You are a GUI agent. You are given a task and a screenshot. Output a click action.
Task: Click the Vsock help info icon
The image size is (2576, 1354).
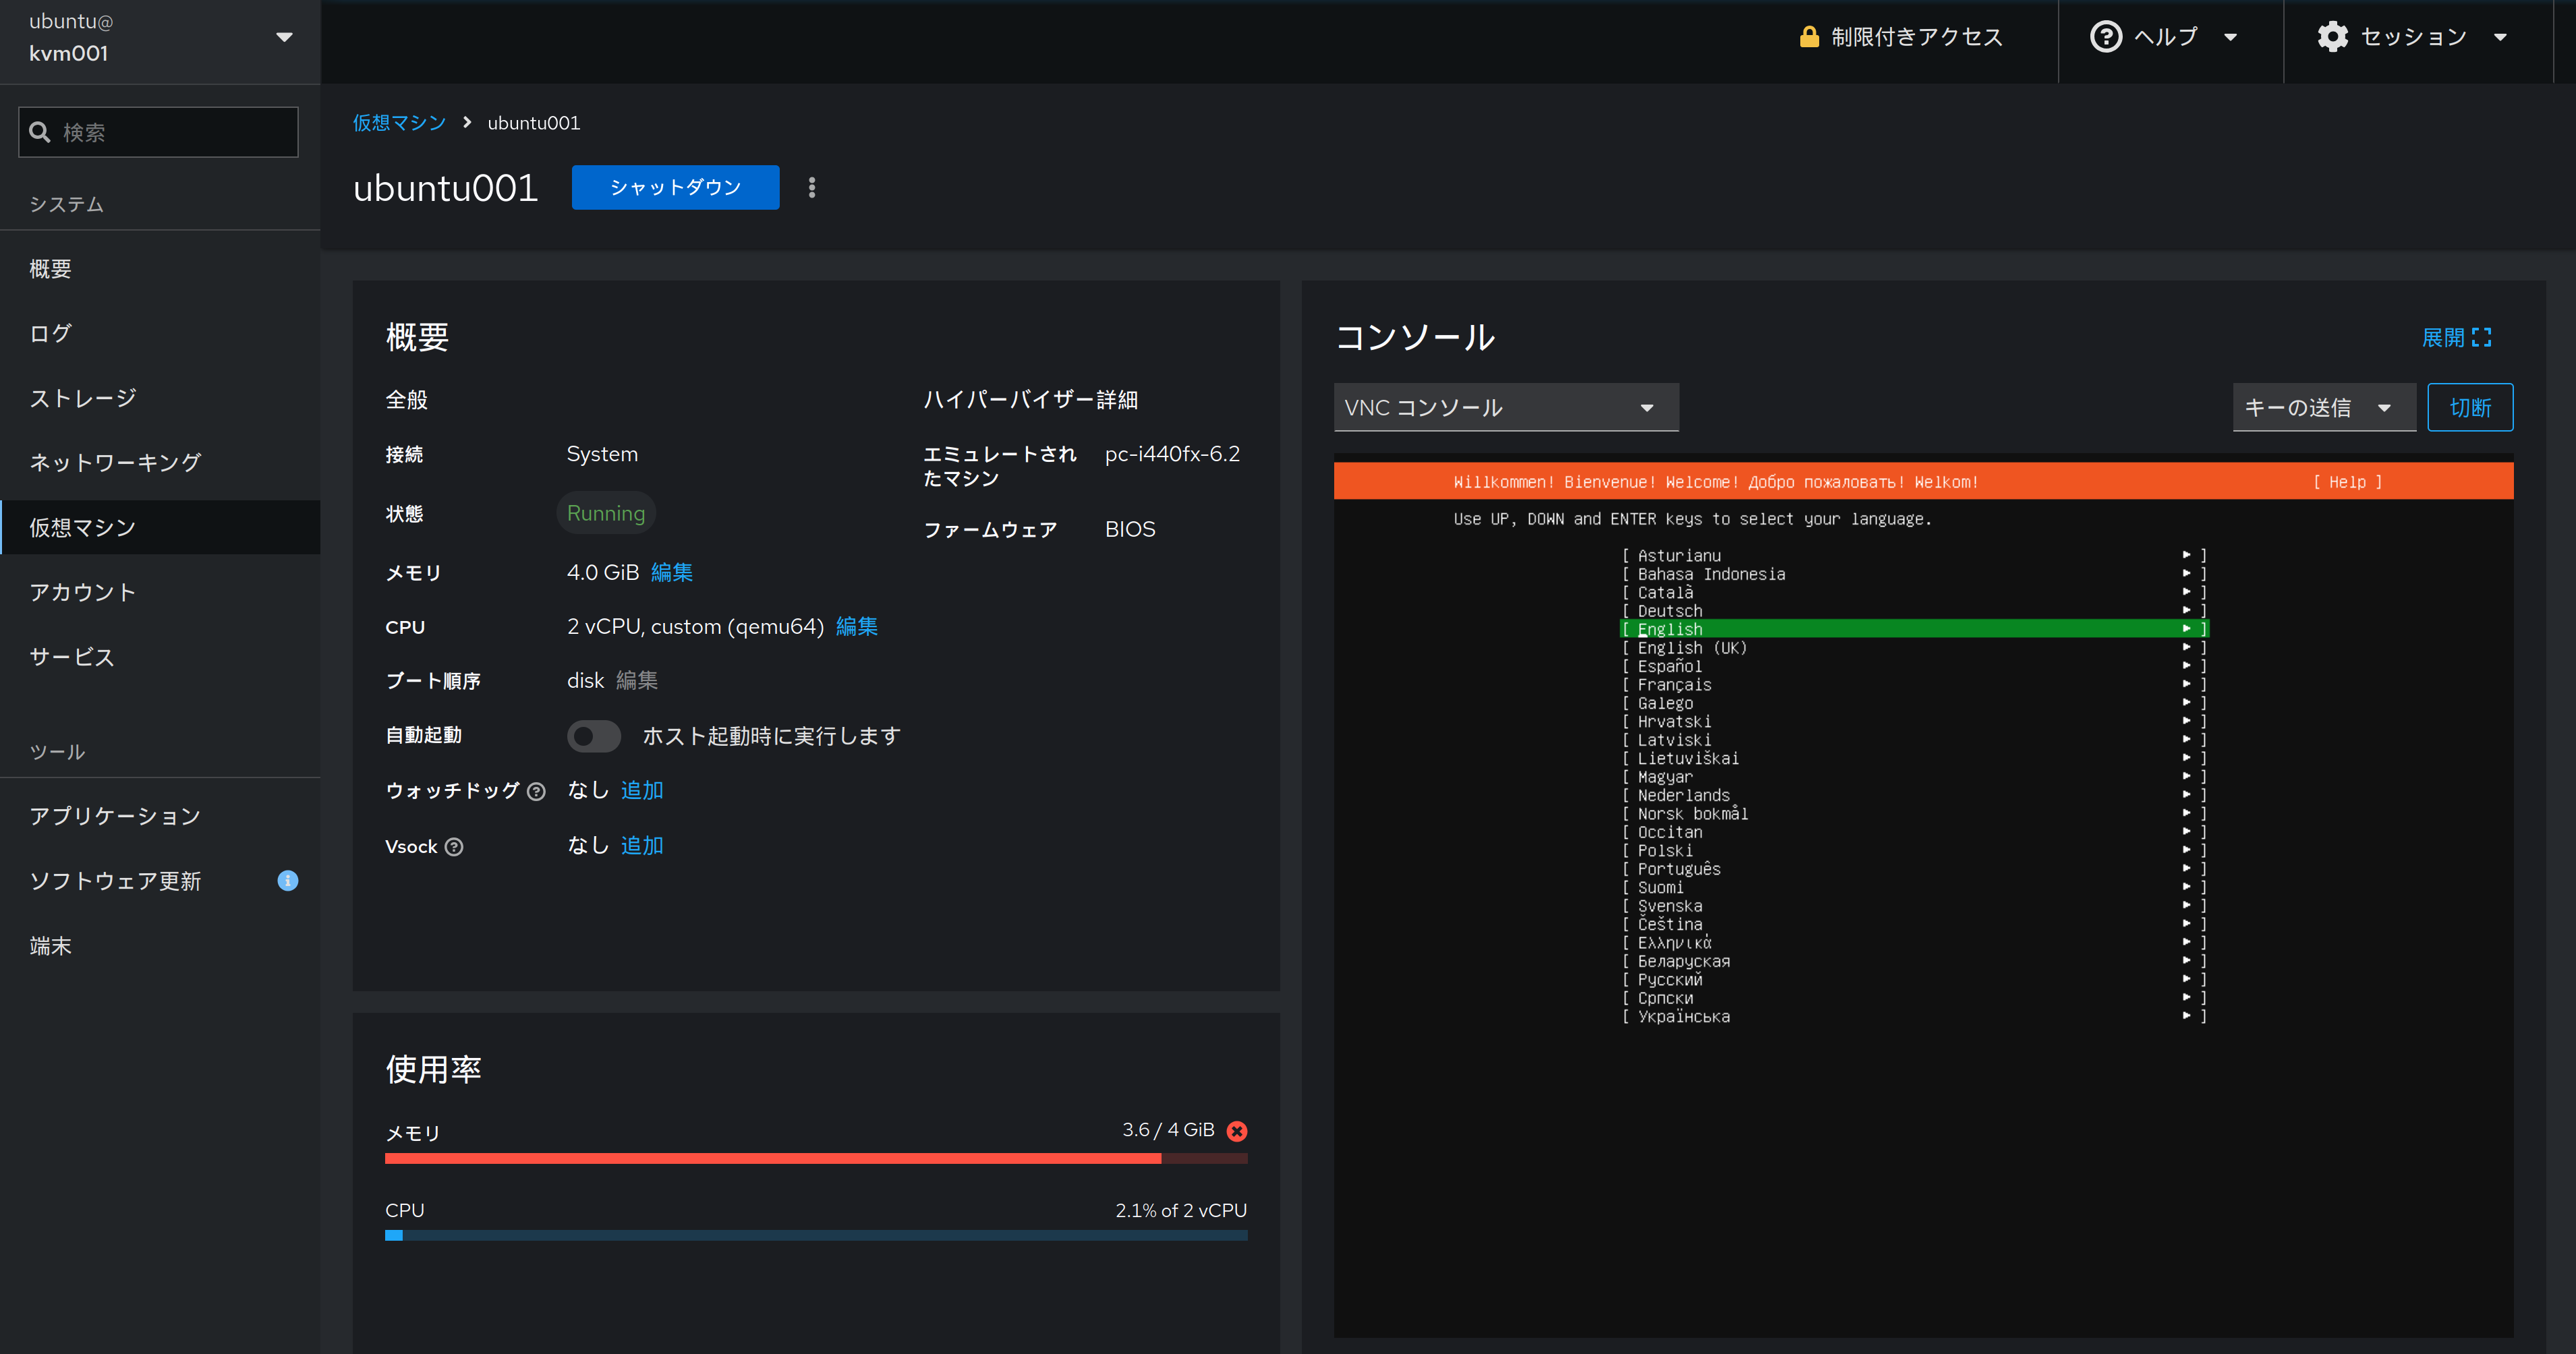(x=454, y=847)
